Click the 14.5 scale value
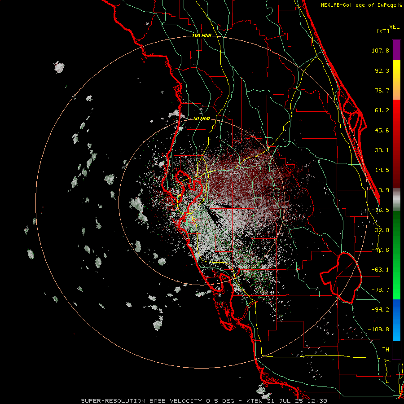The width and height of the screenshot is (404, 404). click(x=382, y=170)
